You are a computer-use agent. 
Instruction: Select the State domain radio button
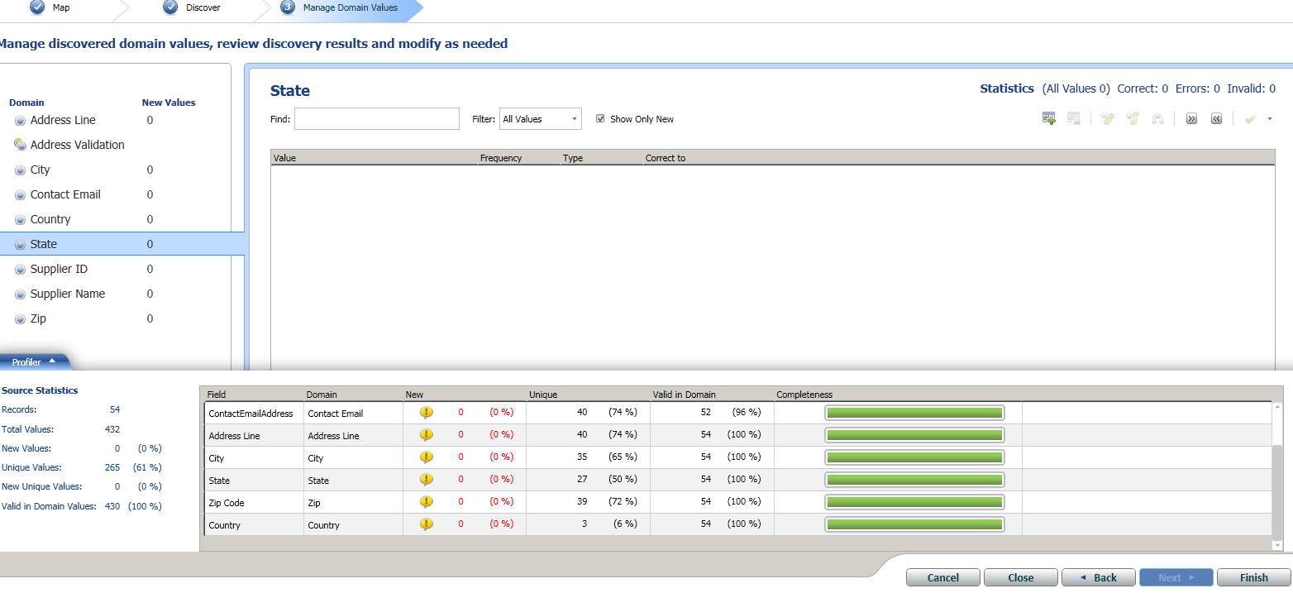[18, 244]
